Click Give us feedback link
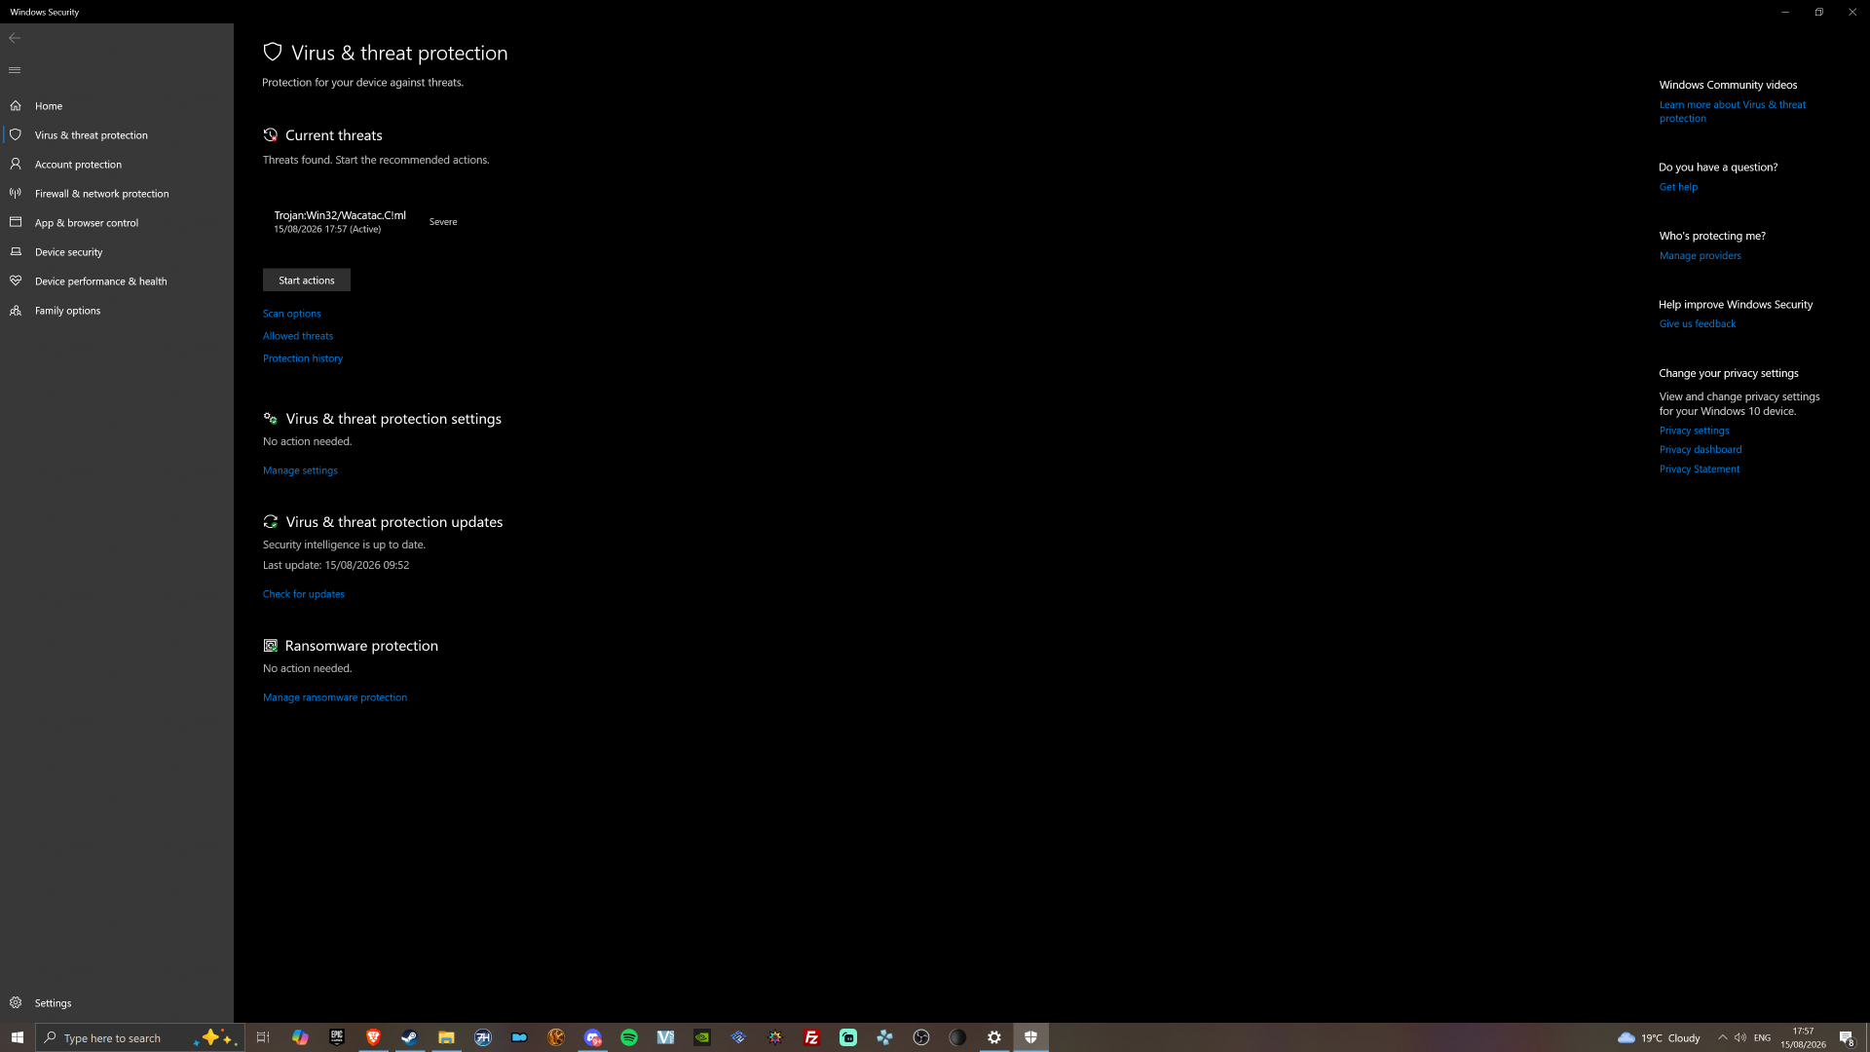Viewport: 1870px width, 1052px height. 1698,323
